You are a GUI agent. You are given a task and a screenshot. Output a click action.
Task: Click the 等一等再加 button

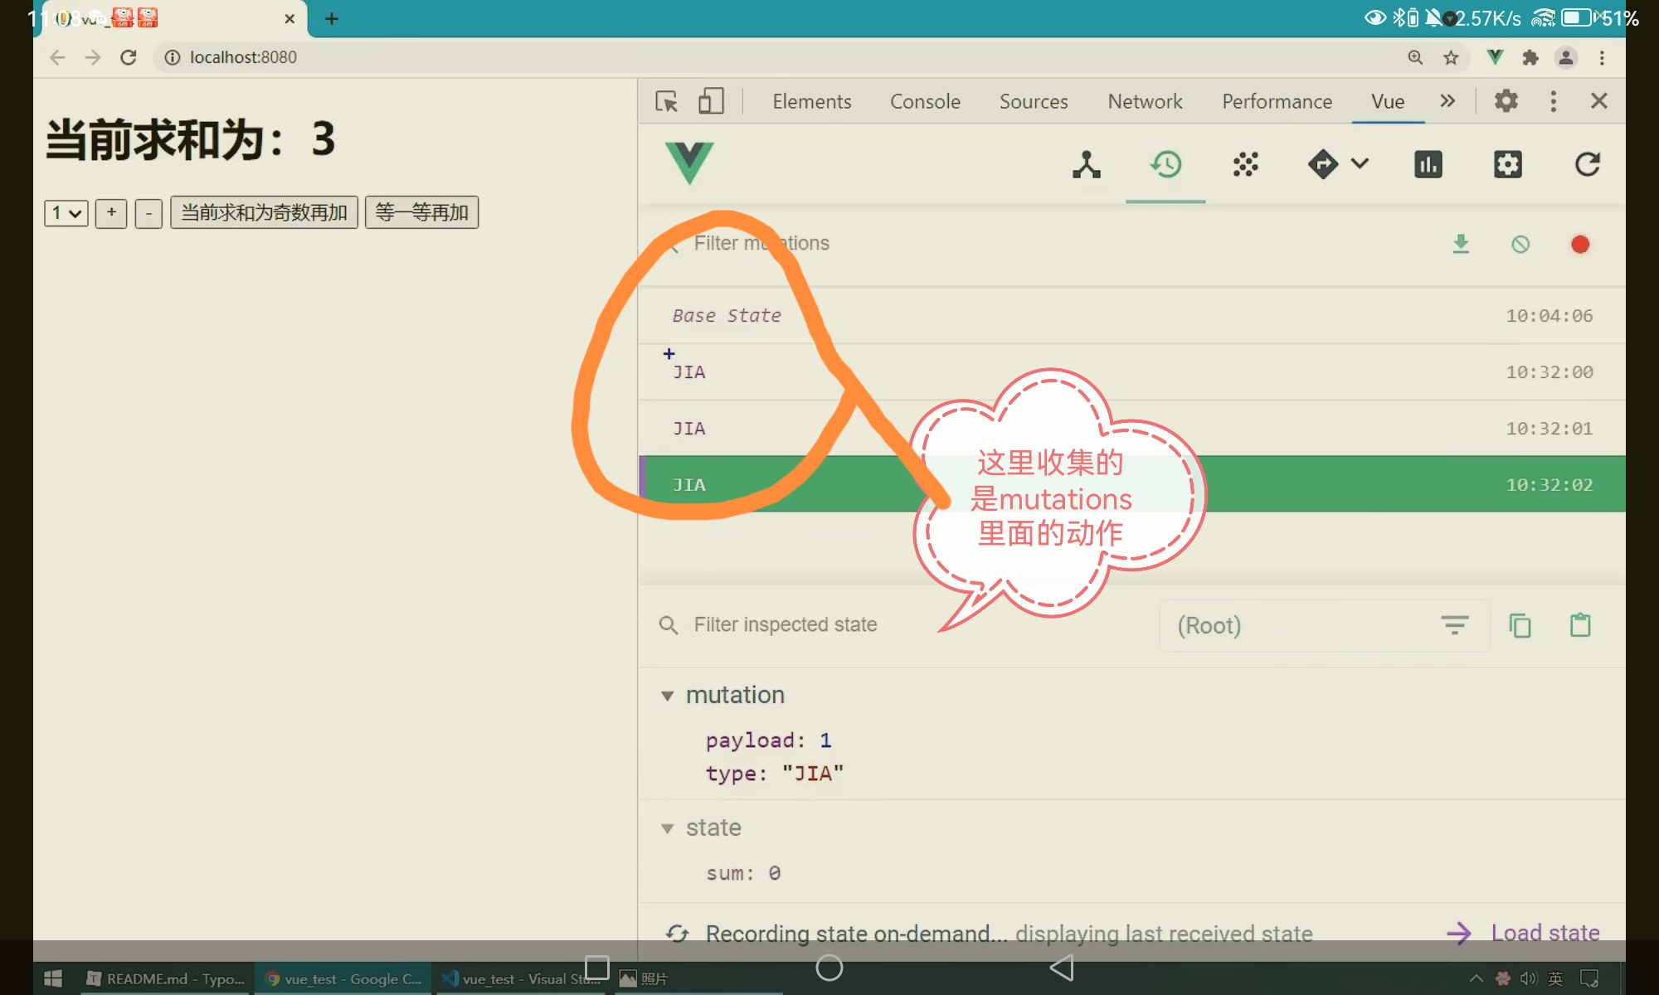pos(421,213)
